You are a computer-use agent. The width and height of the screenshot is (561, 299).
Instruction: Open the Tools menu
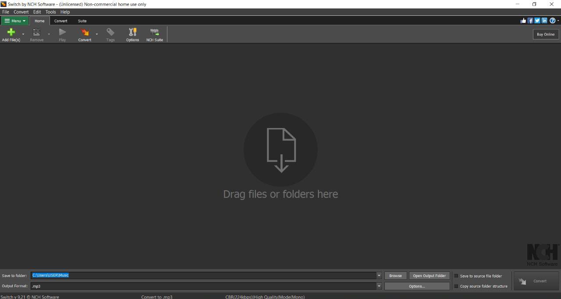[51, 12]
